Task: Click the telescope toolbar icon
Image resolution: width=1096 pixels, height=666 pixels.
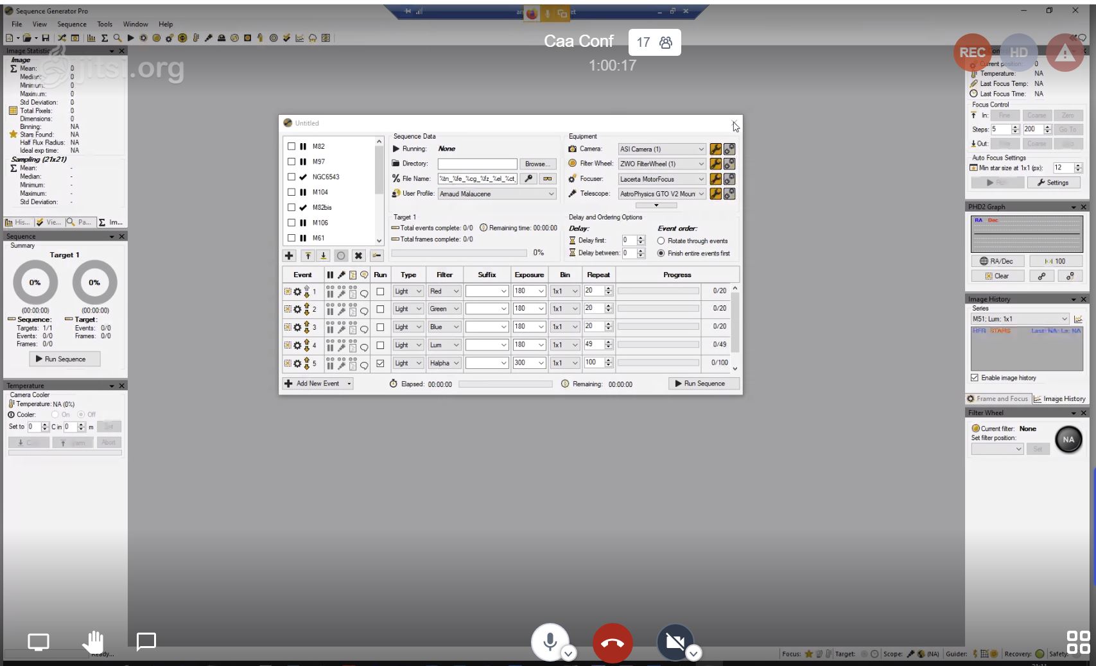Action: pyautogui.click(x=209, y=38)
